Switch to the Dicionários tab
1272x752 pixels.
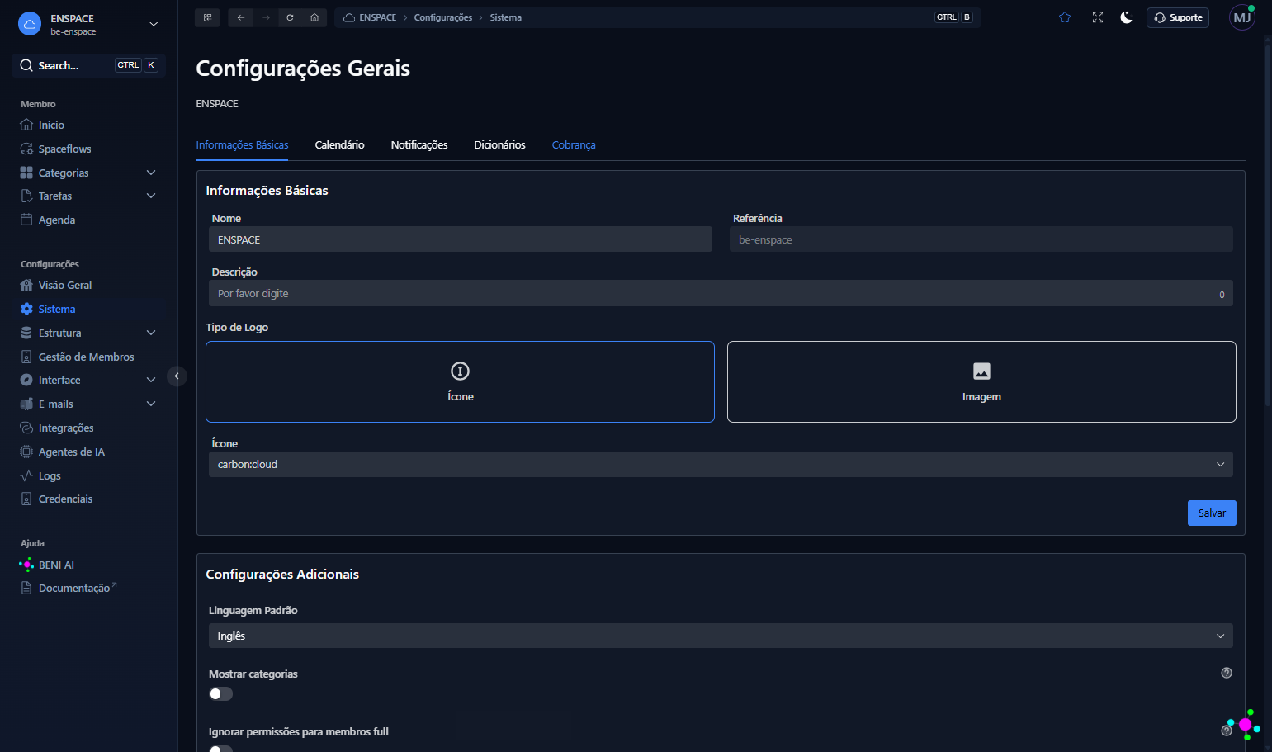499,144
